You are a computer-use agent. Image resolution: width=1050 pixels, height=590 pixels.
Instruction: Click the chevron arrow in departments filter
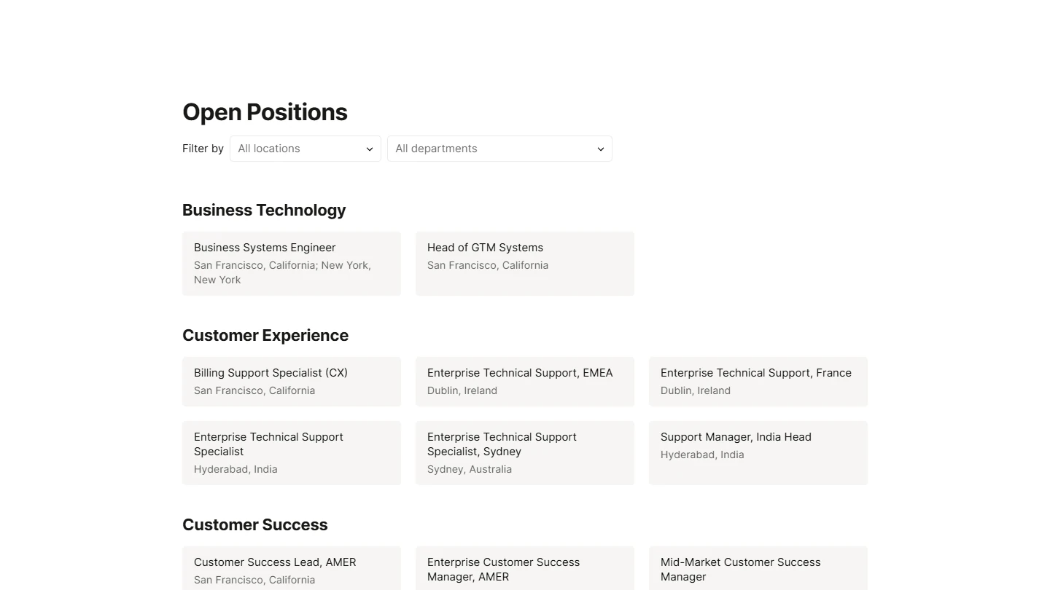601,149
